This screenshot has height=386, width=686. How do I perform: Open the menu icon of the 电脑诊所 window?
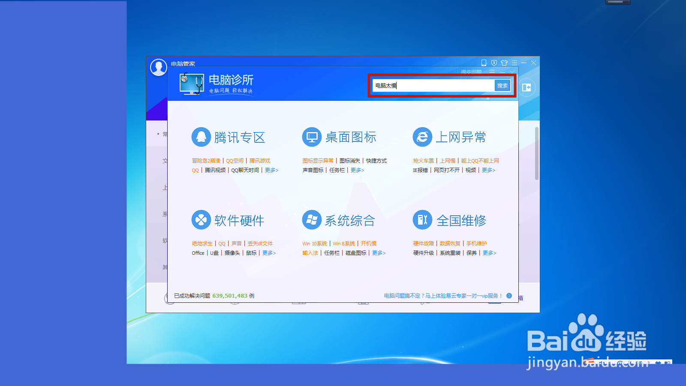pos(492,72)
